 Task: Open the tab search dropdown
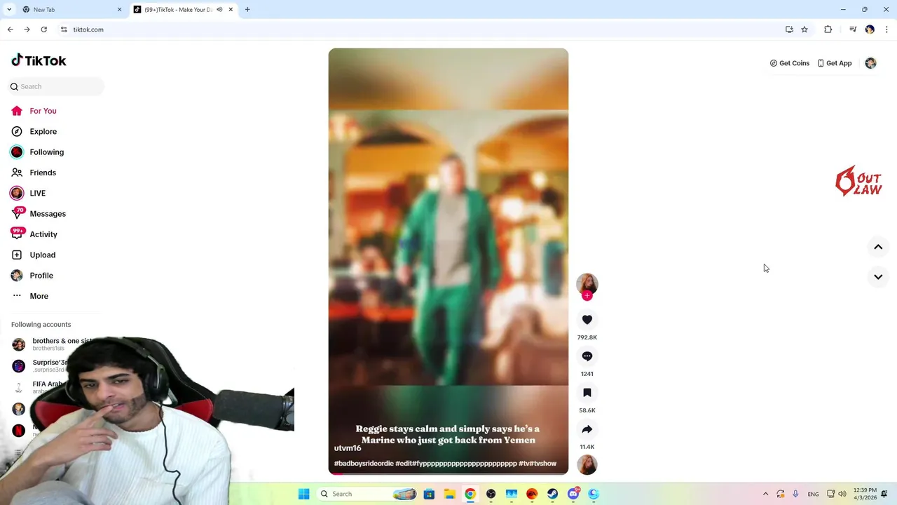tap(8, 10)
